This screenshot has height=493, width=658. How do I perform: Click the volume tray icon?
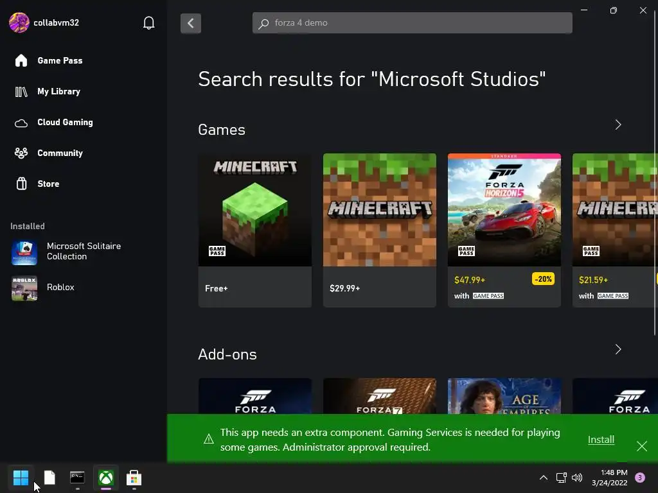point(577,478)
